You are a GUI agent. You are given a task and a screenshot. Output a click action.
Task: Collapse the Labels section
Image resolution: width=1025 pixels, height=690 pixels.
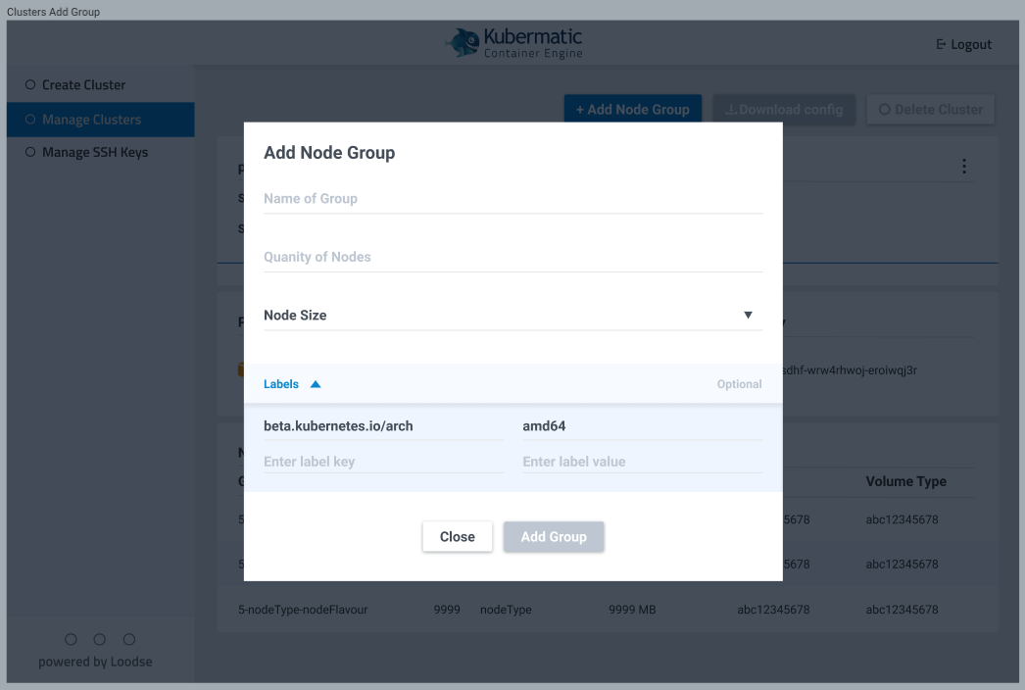pyautogui.click(x=513, y=384)
